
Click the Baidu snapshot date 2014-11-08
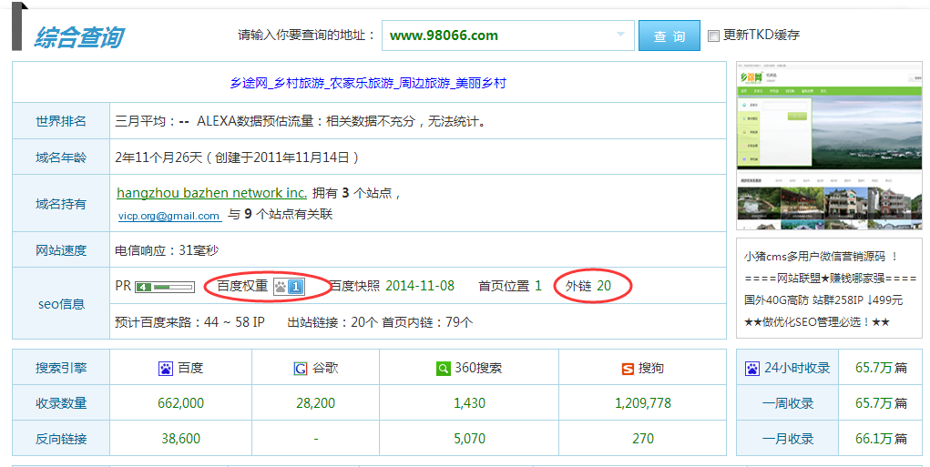tap(420, 286)
